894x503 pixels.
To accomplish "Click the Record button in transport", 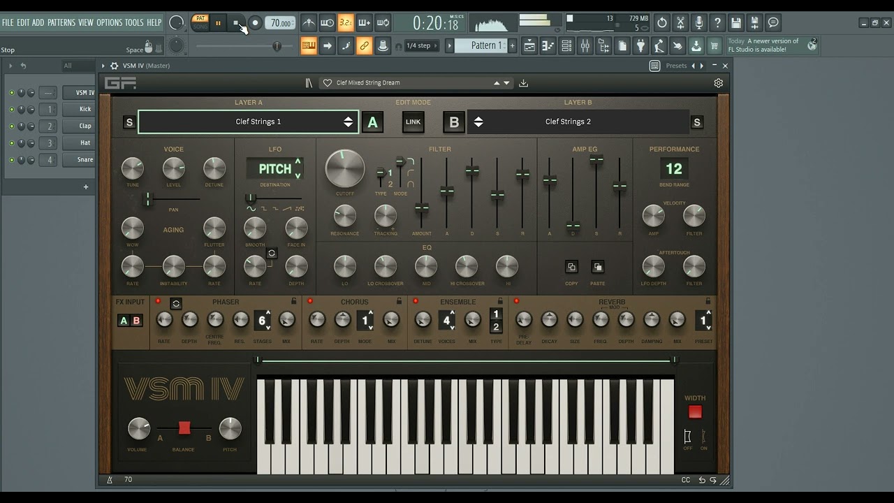I will click(x=255, y=22).
